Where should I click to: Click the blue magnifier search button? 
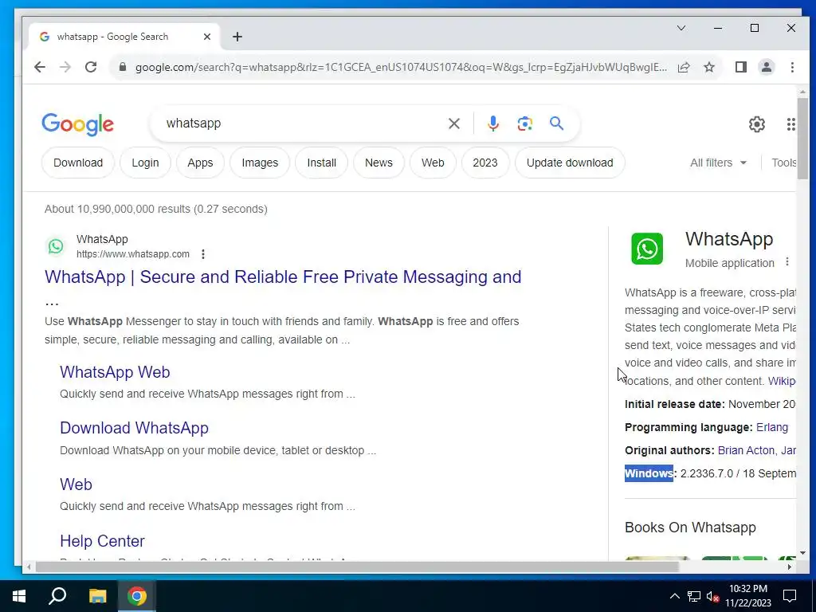557,124
